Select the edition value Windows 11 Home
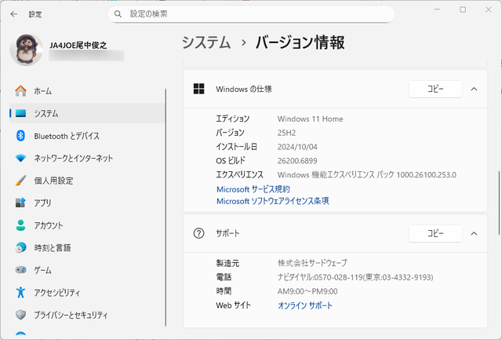 (x=311, y=119)
